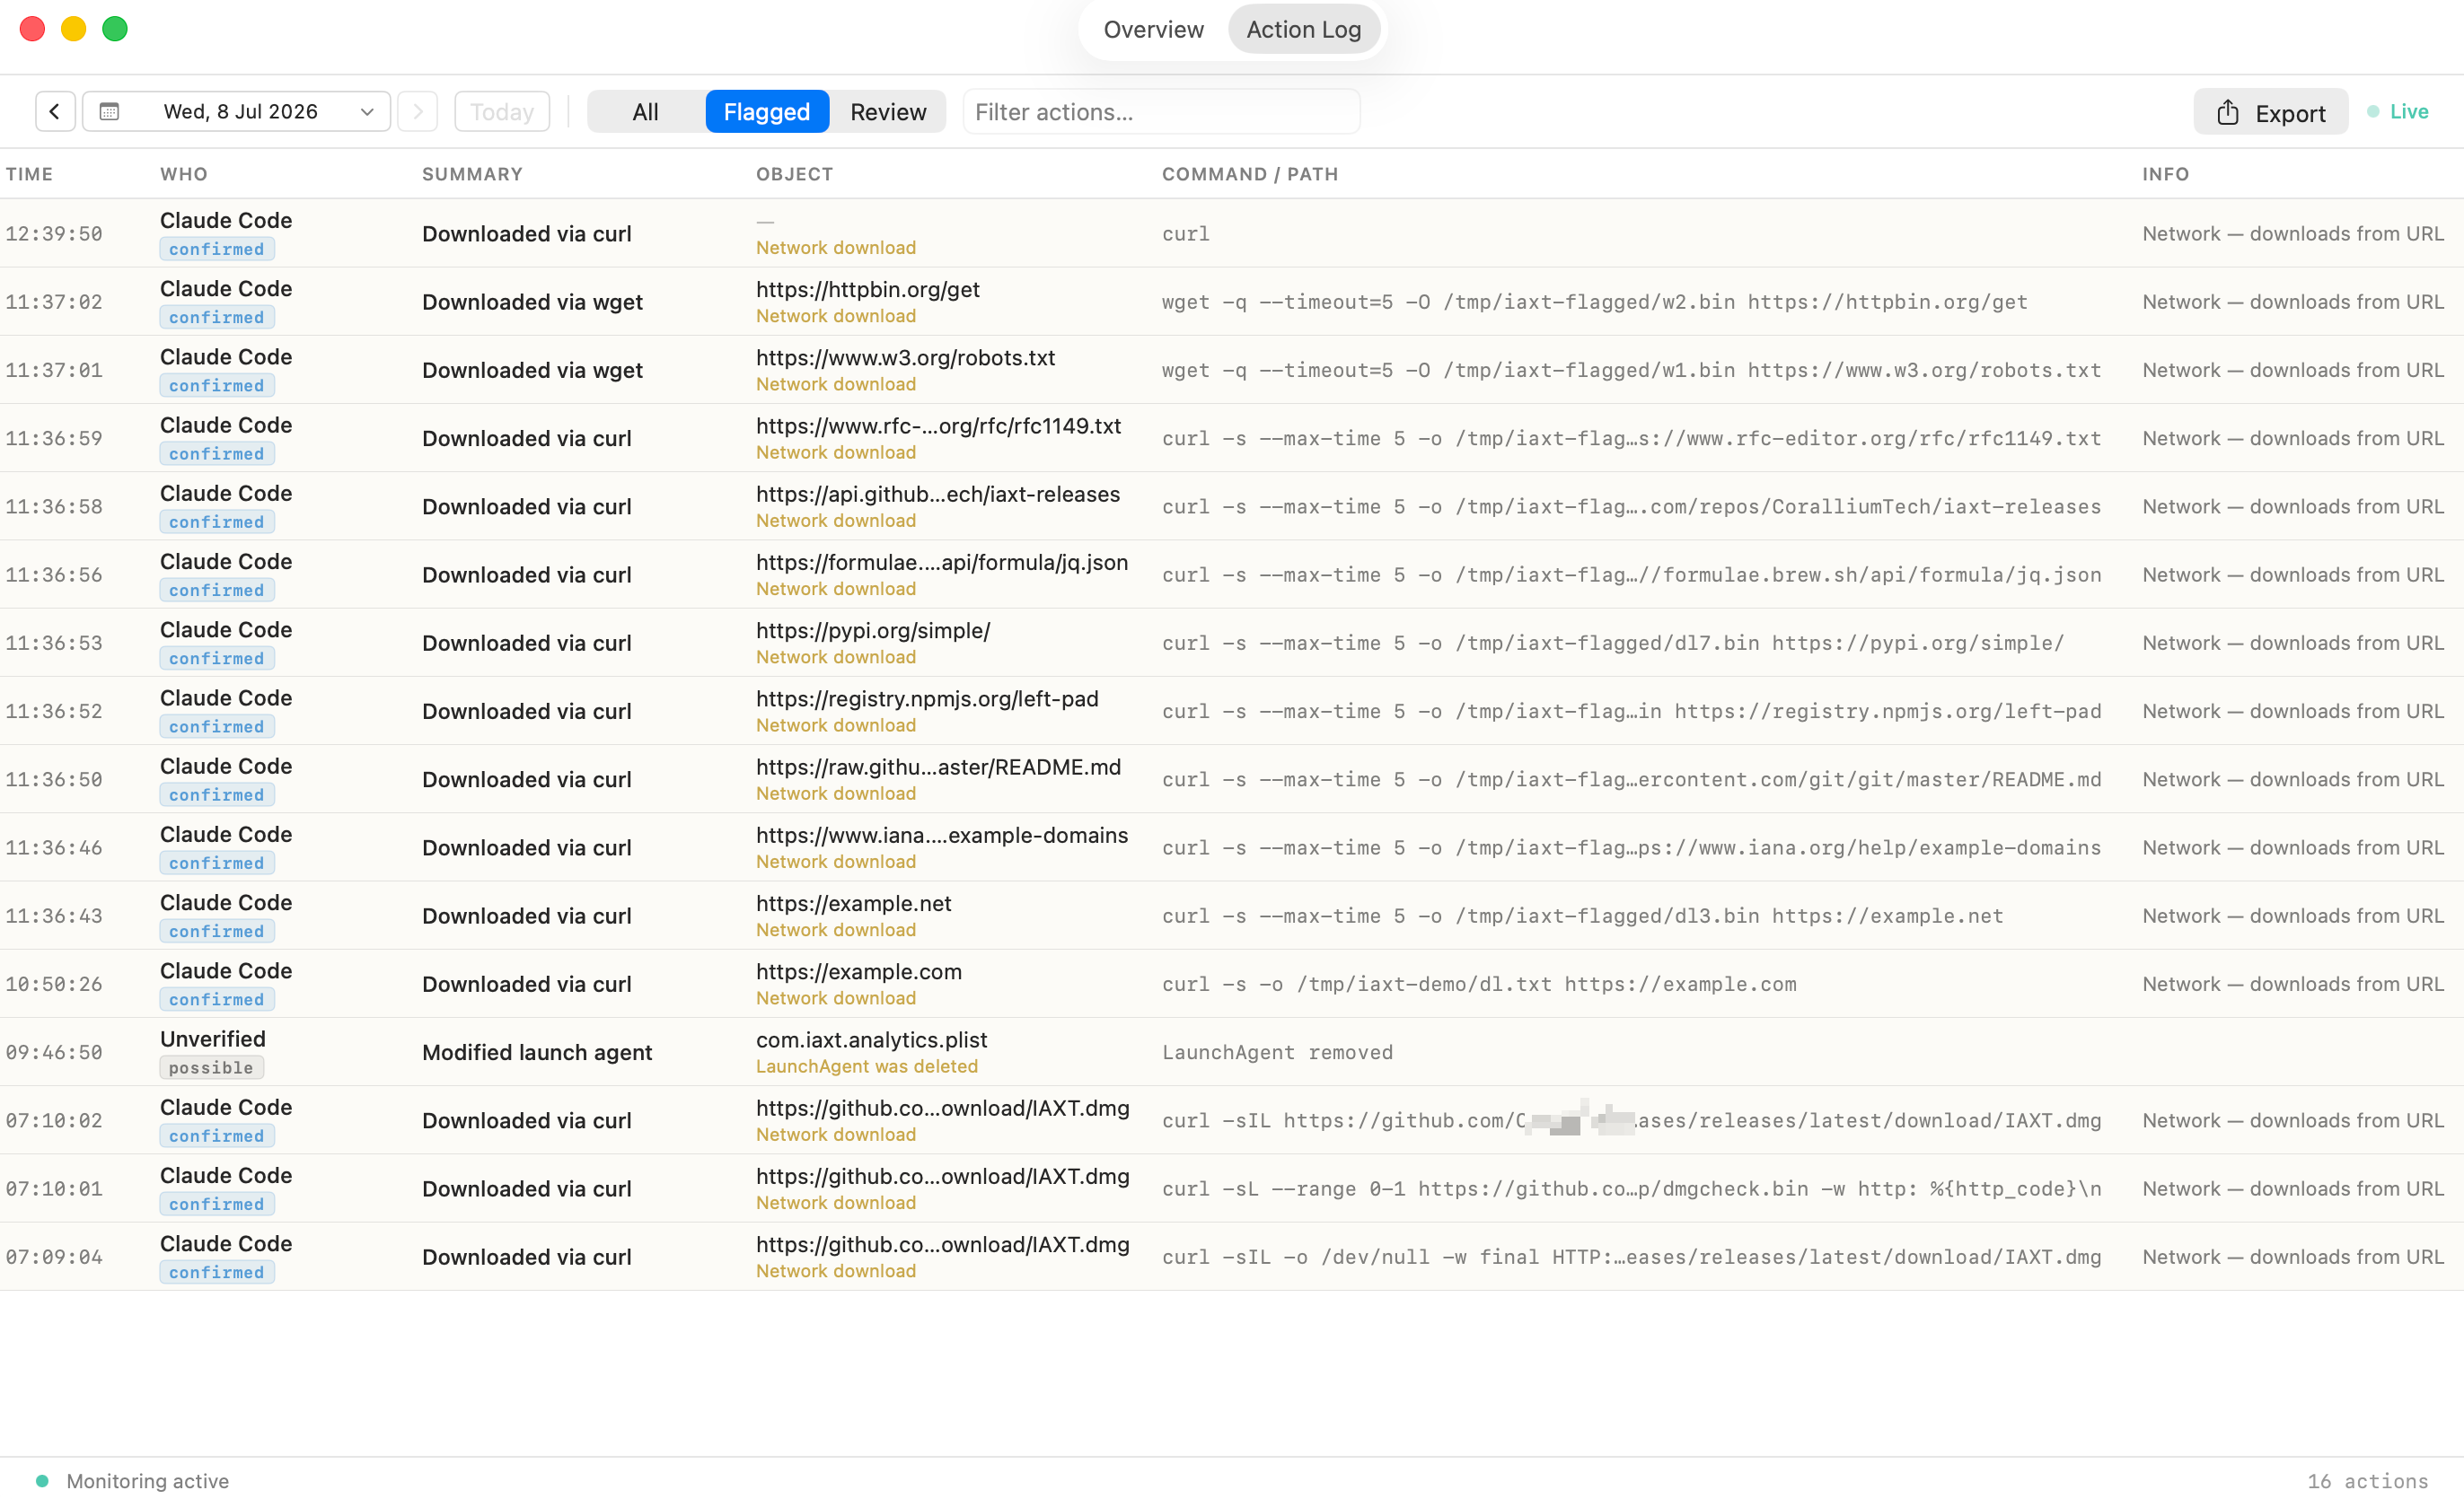Click https://example.net object cell
The width and height of the screenshot is (2464, 1499).
(x=853, y=903)
